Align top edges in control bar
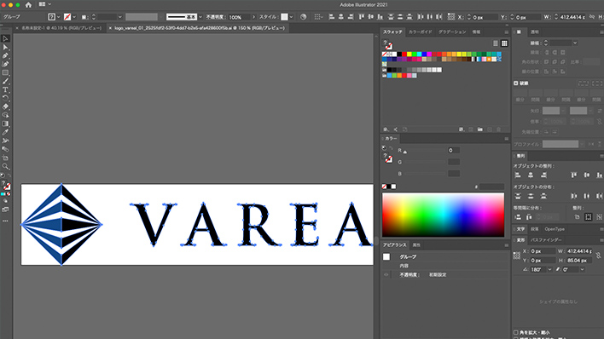Image resolution: width=604 pixels, height=339 pixels. click(362, 17)
